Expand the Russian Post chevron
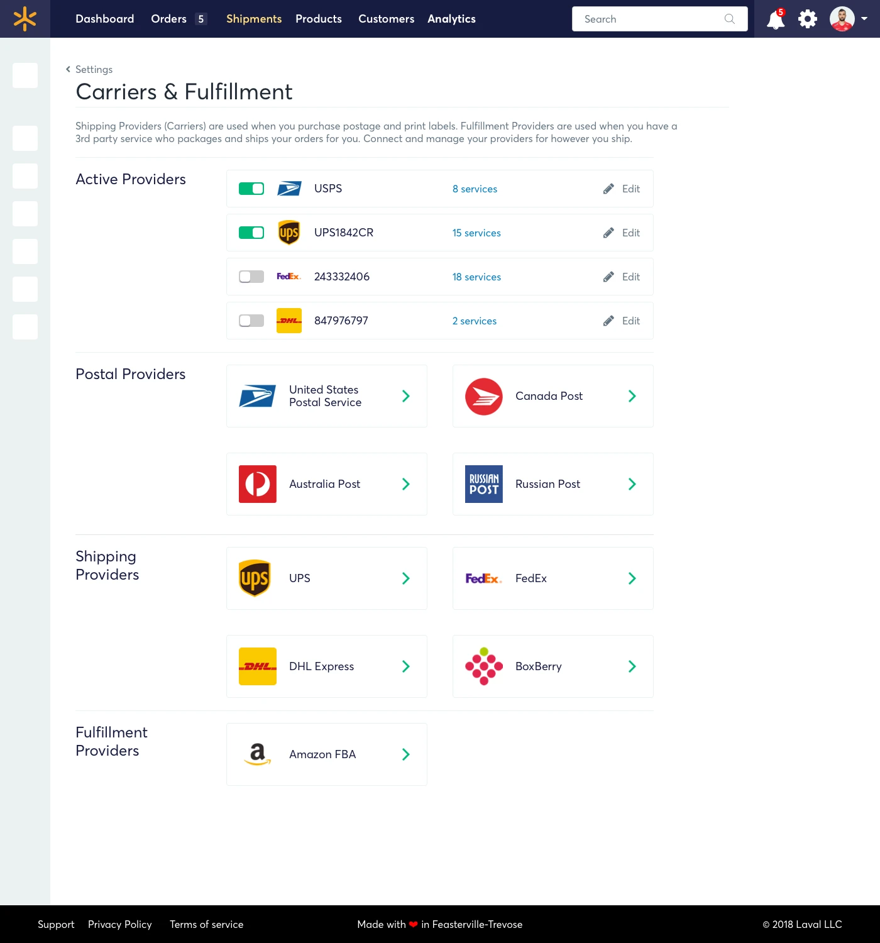The image size is (880, 943). tap(632, 484)
